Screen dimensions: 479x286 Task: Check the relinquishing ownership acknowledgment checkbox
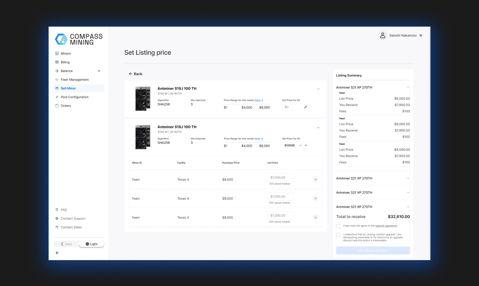point(338,235)
